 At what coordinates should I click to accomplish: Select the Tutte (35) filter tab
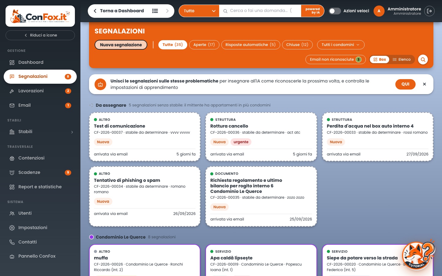[x=173, y=45]
